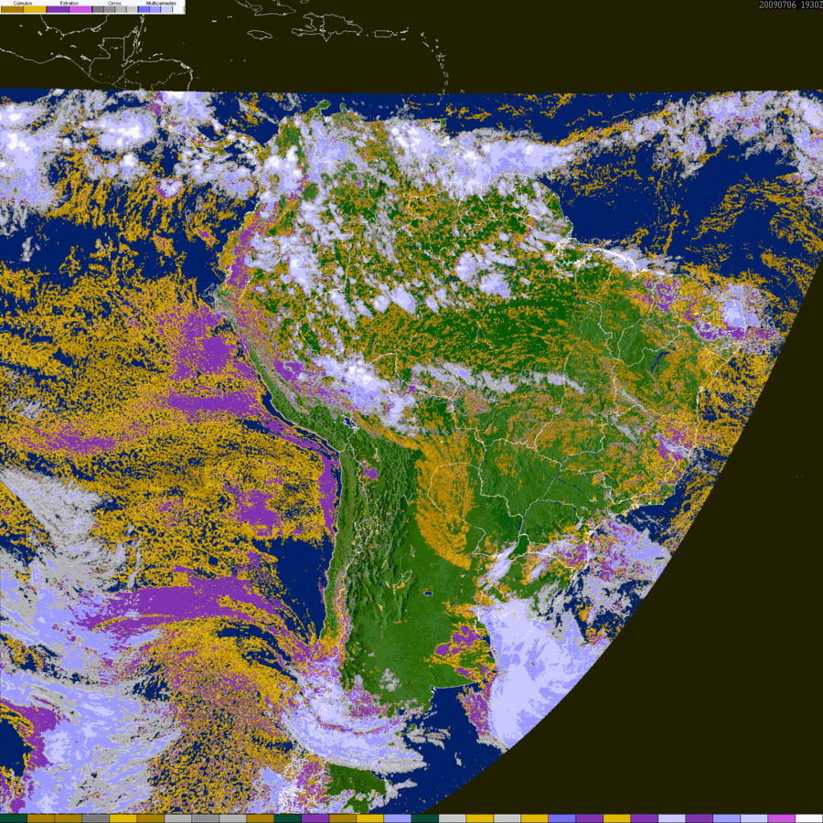Click the Estratos legend label

point(69,3)
